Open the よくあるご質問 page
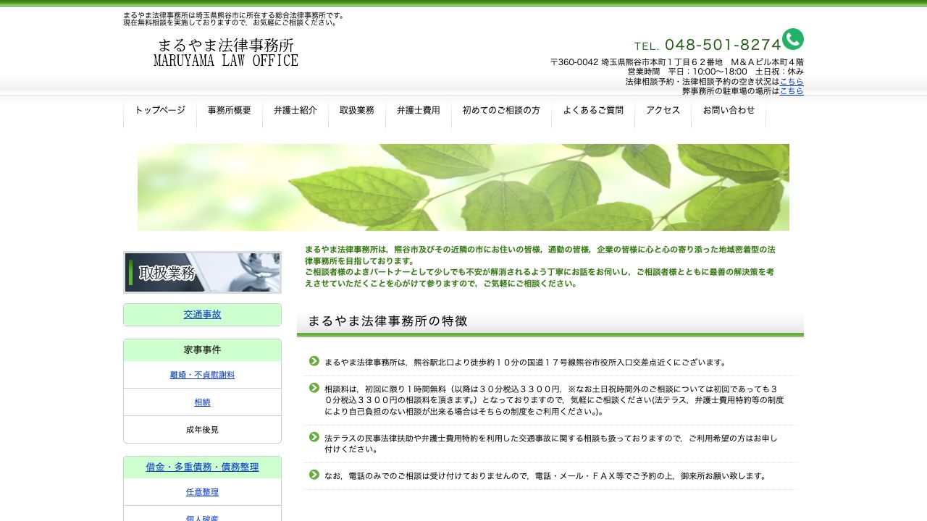927x521 pixels. (594, 110)
